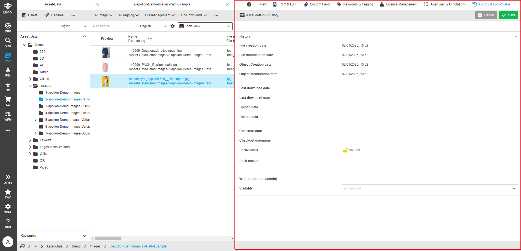Viewport: 521px width, 251px height.
Task: Click the breadcrumb root DAM icon
Action: click(x=22, y=246)
